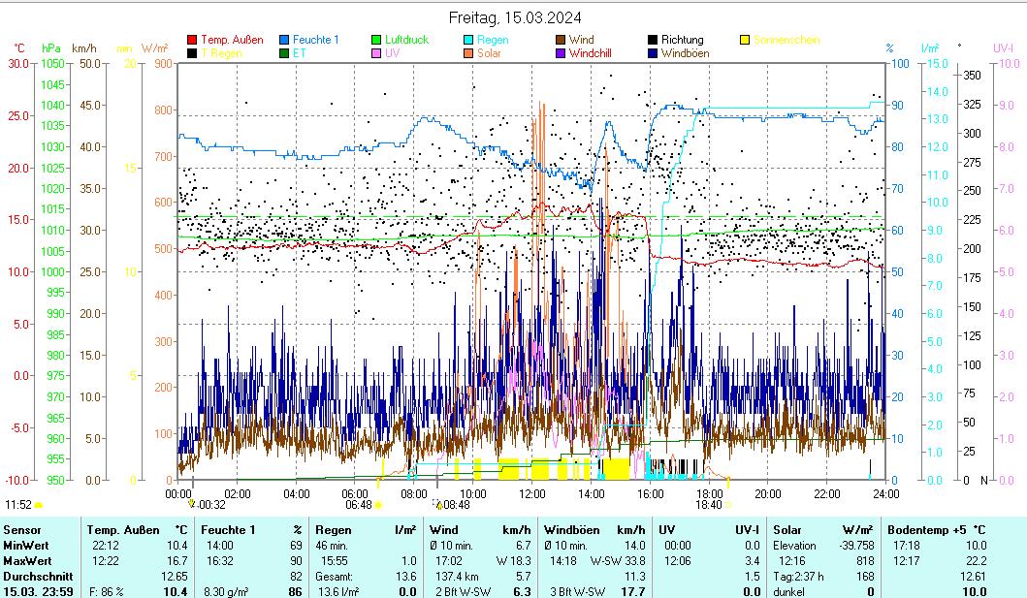Click the purple Windchill legend square
1027x598 pixels.
coord(561,53)
